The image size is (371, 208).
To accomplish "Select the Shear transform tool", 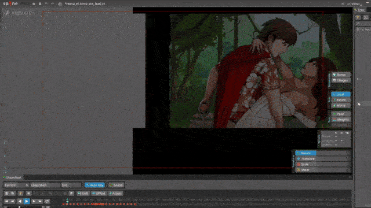I will click(305, 170).
